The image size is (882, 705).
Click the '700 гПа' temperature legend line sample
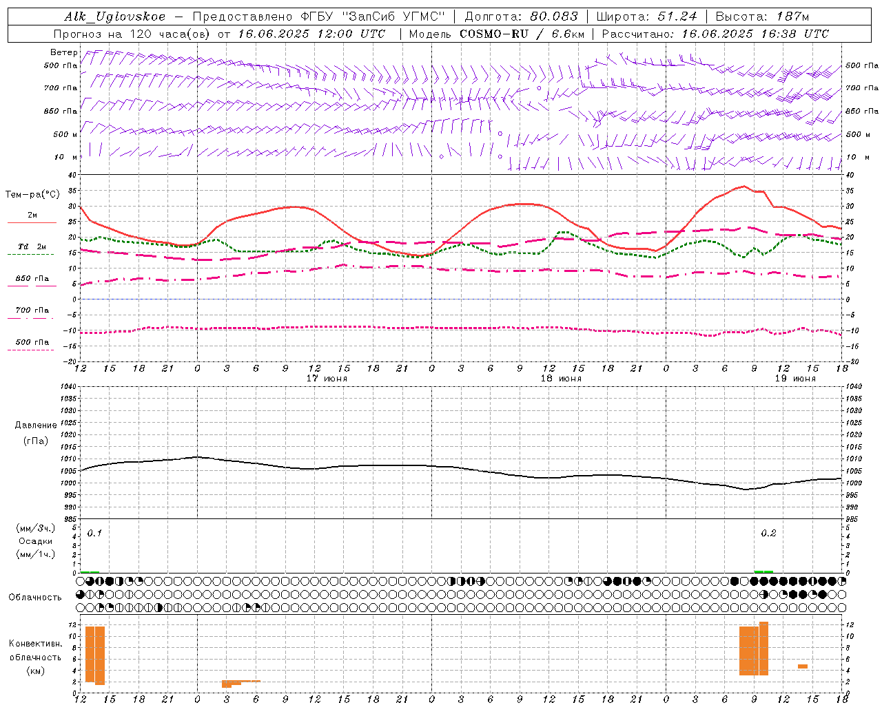point(32,318)
